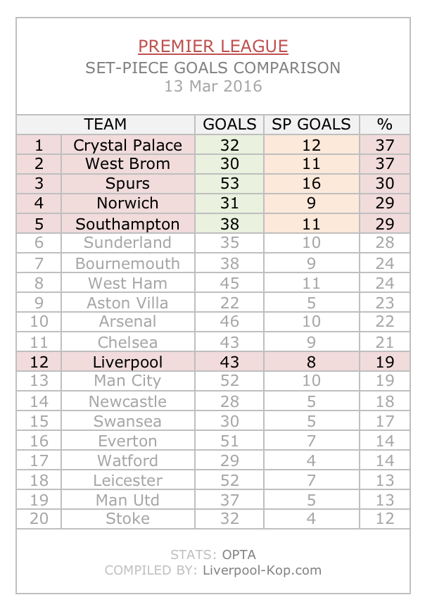
Task: Click the Crystal Palace team cell
Action: pos(128,145)
